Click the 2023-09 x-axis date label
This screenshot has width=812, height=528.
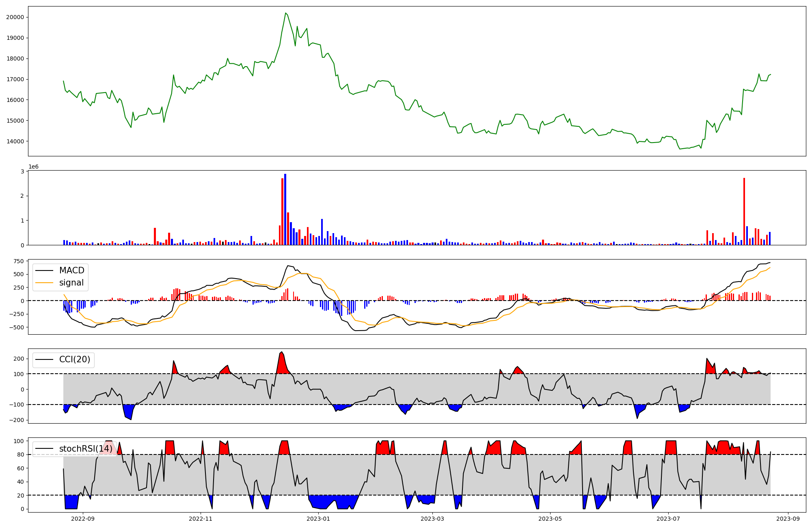click(x=788, y=519)
